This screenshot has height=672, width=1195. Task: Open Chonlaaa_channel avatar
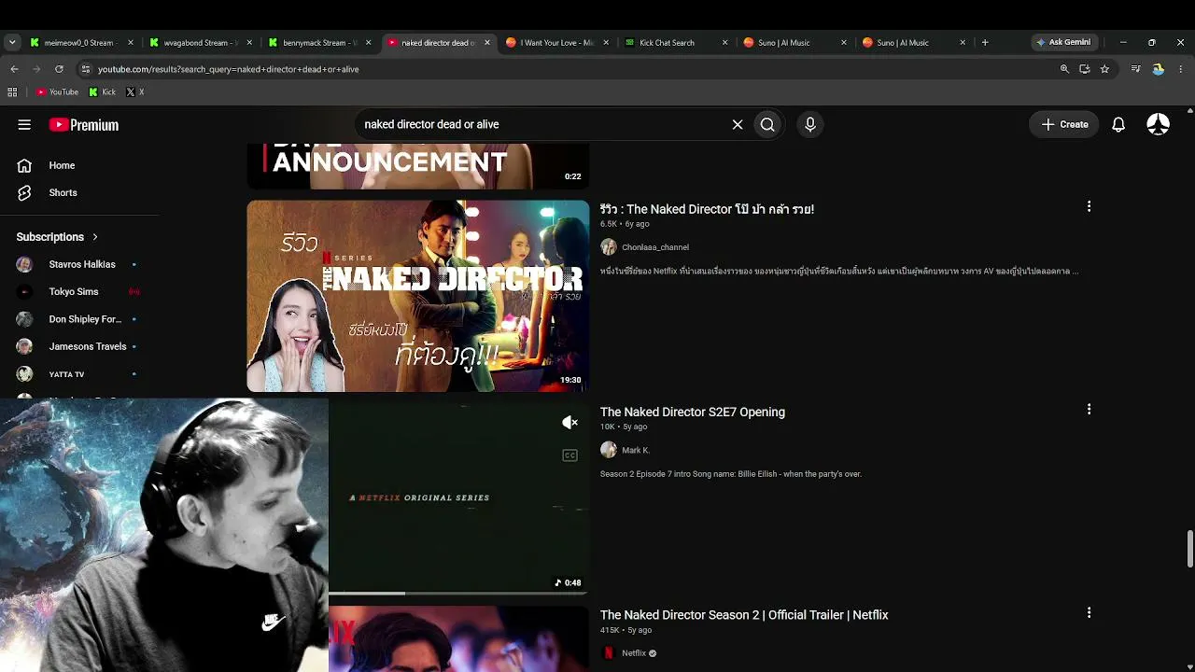click(x=609, y=247)
